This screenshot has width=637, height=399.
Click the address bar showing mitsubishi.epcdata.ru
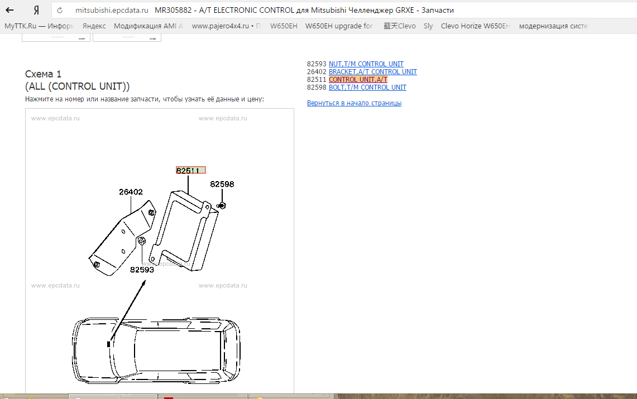(112, 11)
